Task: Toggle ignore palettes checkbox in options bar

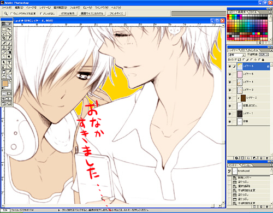Action: [41, 14]
